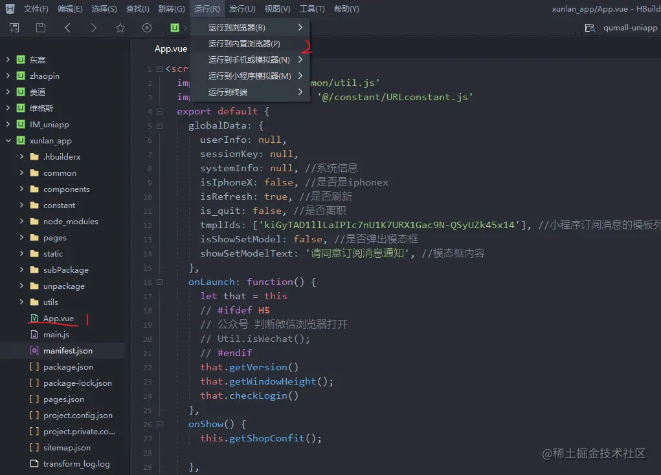Open project.private.co... file

pyautogui.click(x=79, y=431)
